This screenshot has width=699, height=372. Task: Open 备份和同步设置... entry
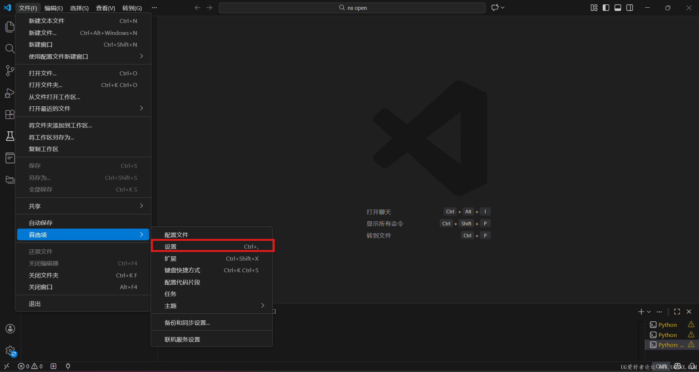pyautogui.click(x=211, y=323)
